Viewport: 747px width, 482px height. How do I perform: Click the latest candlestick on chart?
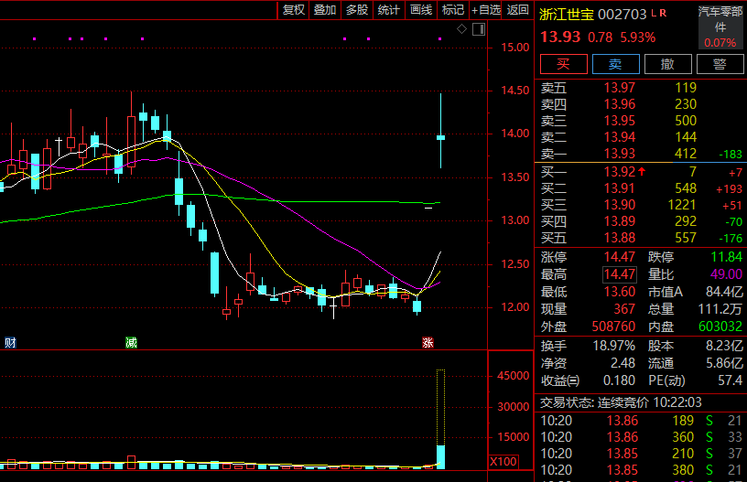pos(440,137)
